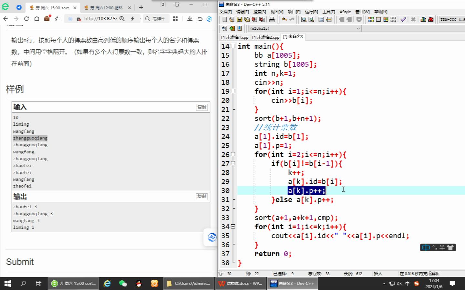
Task: Switch to the 未命名1.cpp editor tab
Action: [x=235, y=37]
